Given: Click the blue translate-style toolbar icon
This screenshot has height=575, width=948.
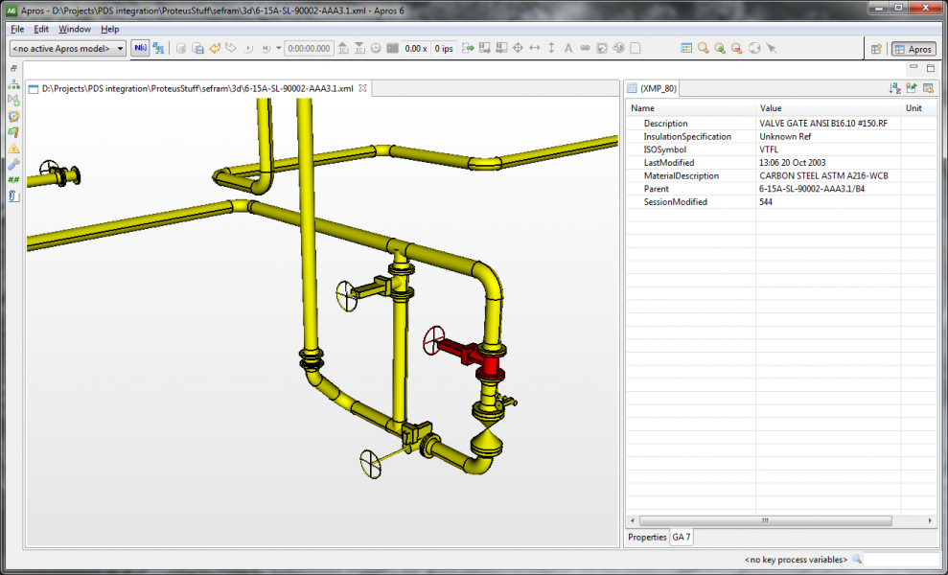Looking at the screenshot, I should point(158,48).
